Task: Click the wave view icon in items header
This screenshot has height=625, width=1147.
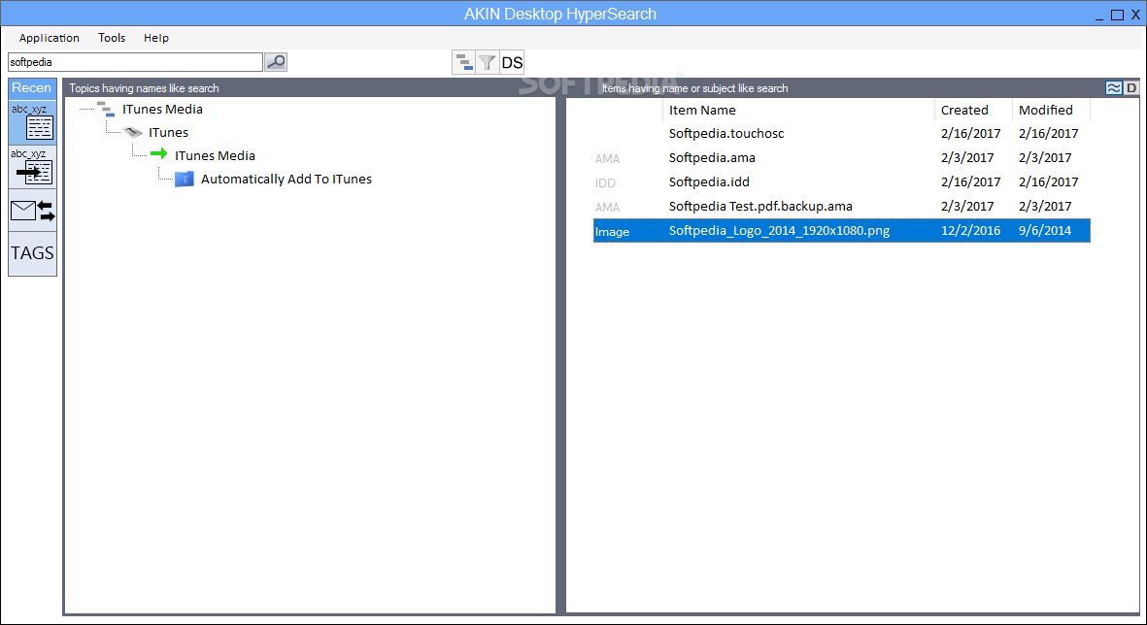Action: click(1113, 87)
